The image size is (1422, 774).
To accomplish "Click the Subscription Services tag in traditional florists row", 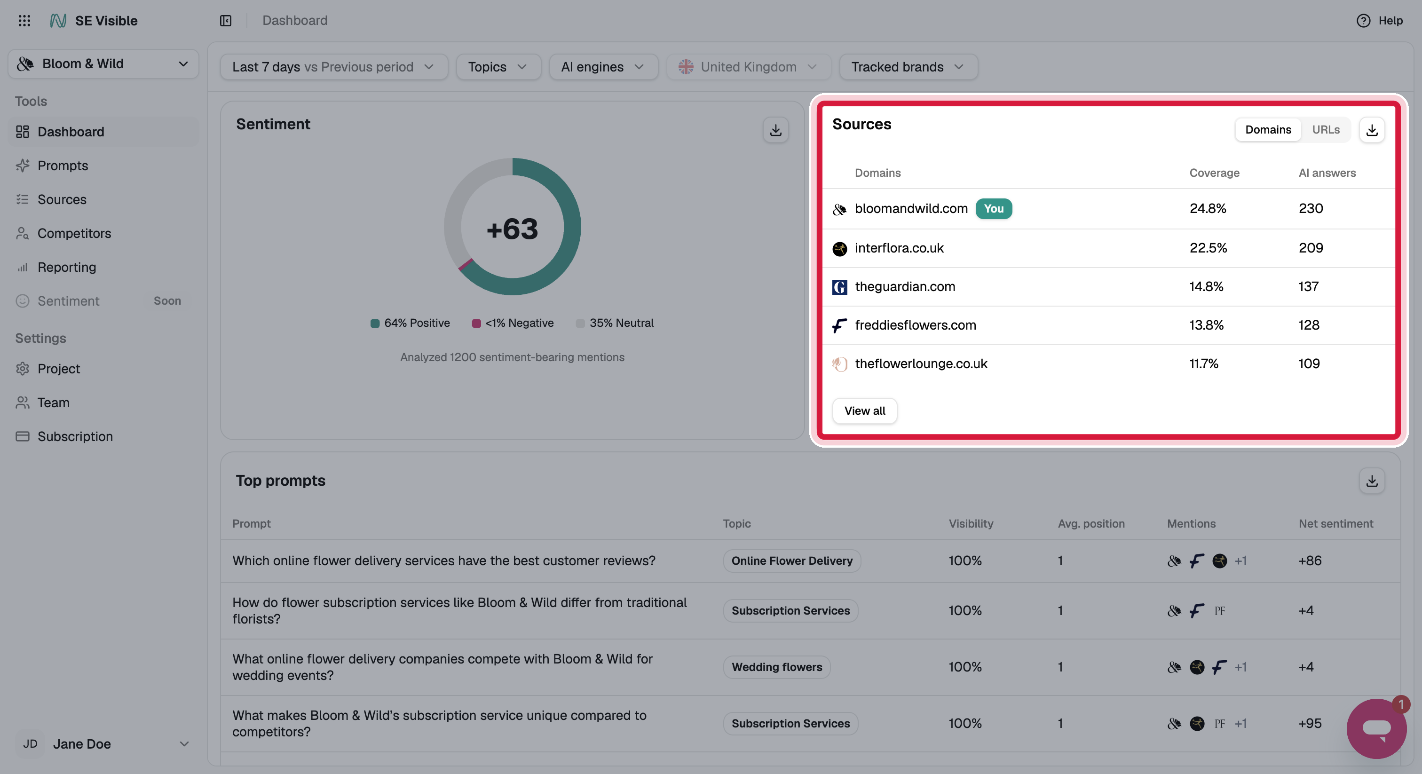I will [x=790, y=611].
